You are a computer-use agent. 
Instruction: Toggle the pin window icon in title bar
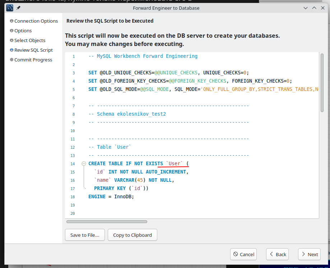(18, 8)
